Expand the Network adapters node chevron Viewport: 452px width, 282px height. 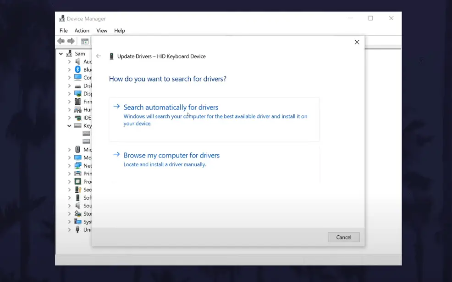click(69, 166)
